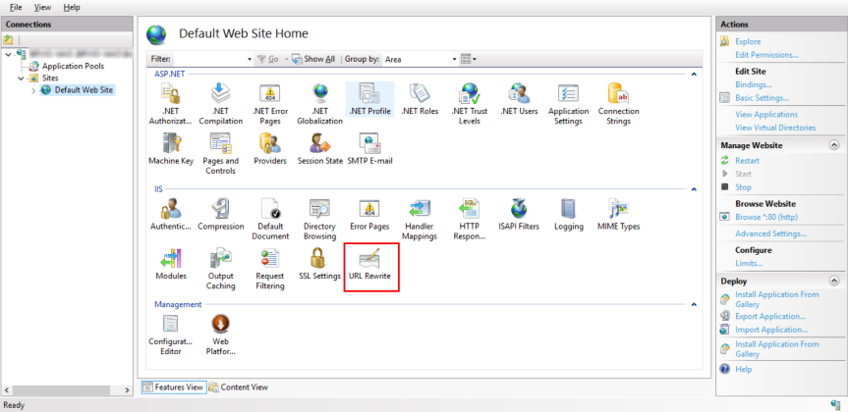Open the View menu

(42, 8)
